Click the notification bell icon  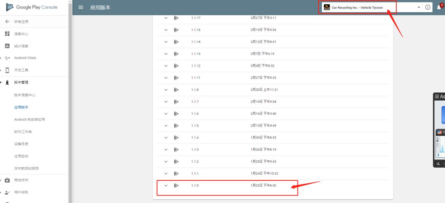[x=439, y=8]
